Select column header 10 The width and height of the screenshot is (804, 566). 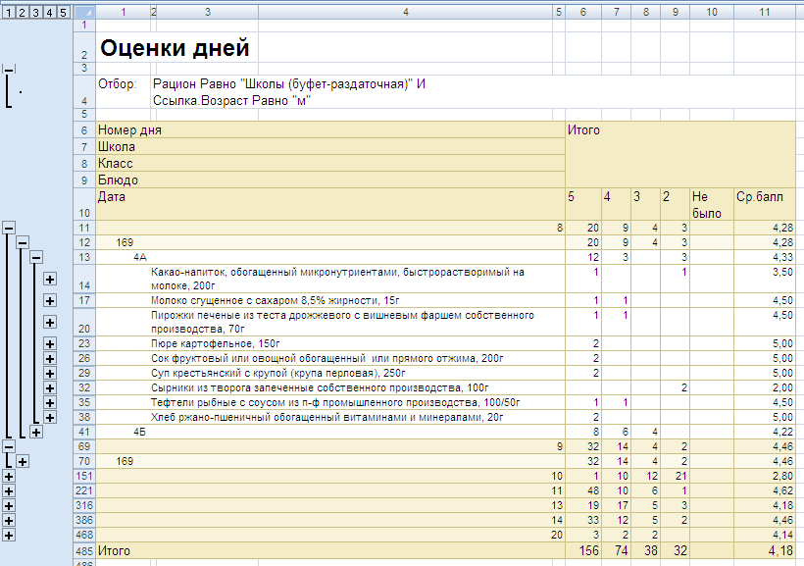(712, 12)
